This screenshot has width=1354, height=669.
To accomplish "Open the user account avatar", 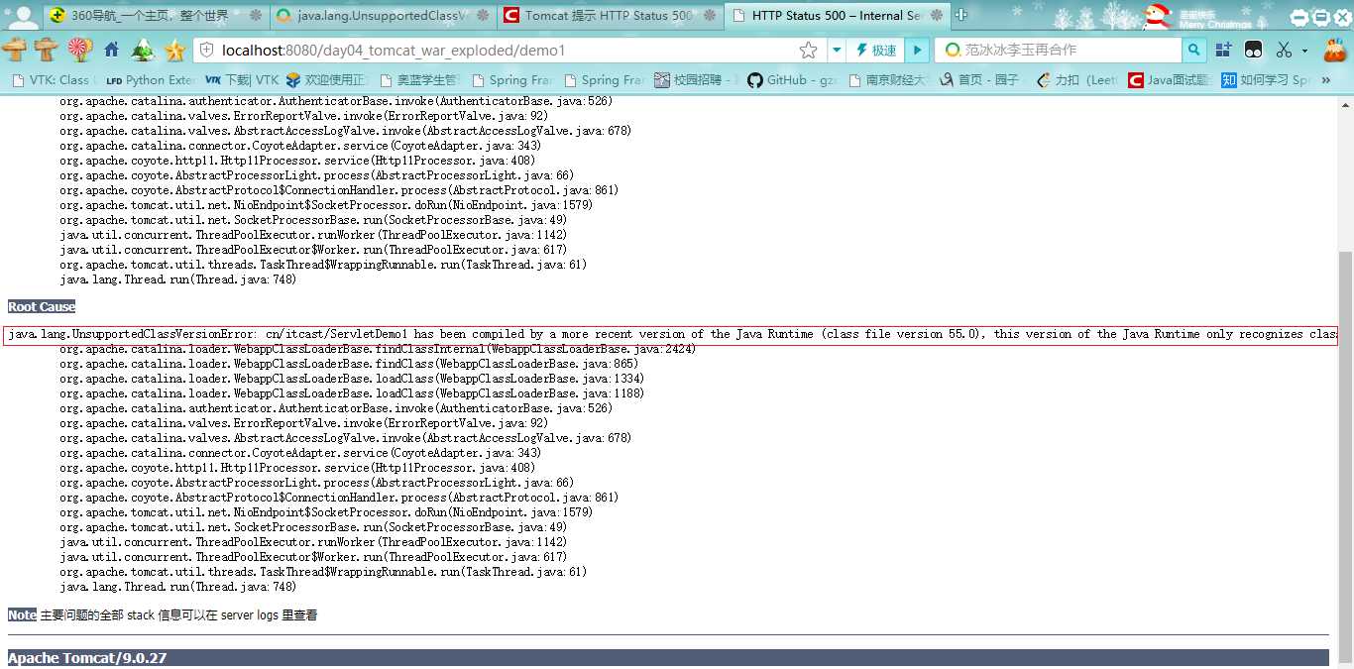I will pos(23,16).
